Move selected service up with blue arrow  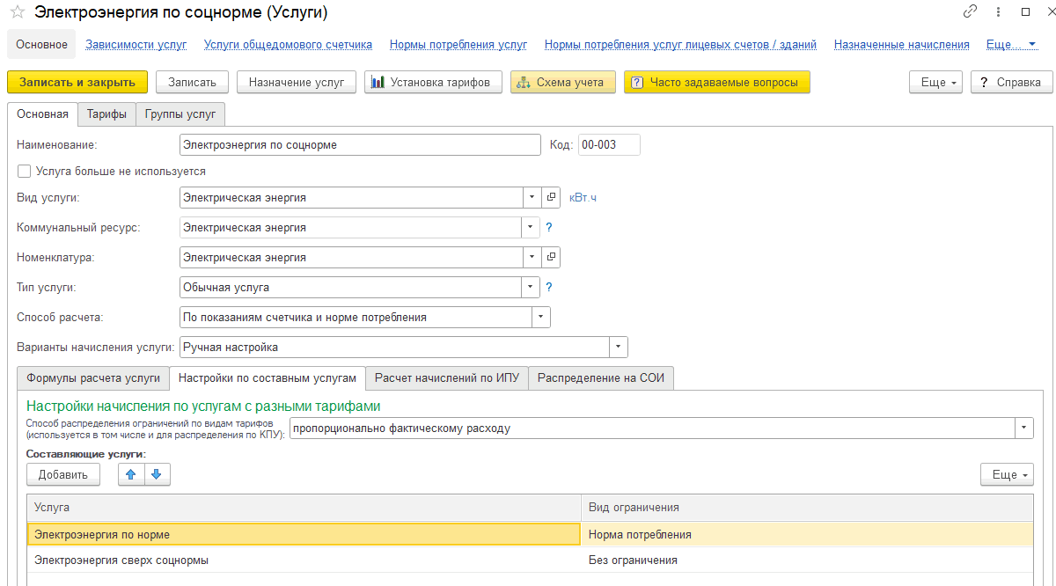[131, 474]
